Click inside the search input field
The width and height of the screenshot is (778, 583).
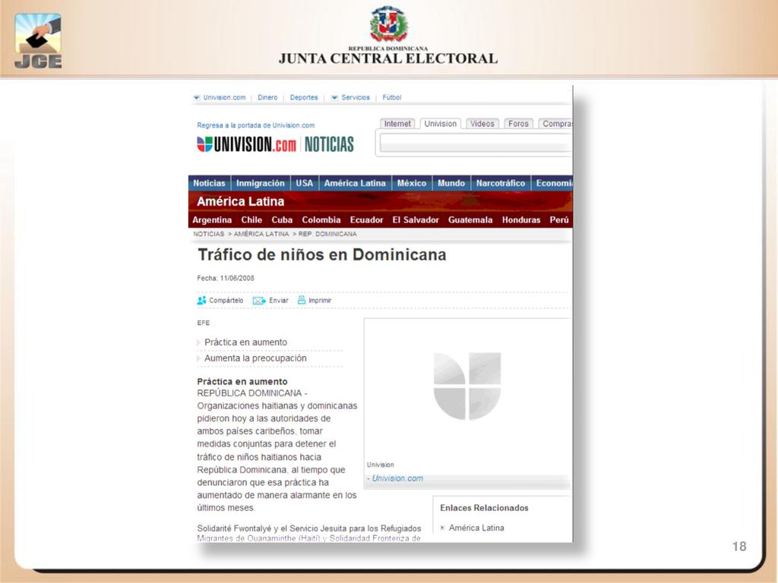point(476,143)
